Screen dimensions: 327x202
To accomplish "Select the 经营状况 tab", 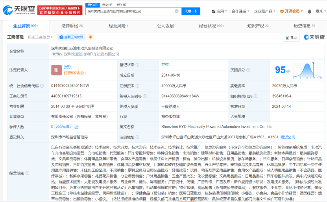I will [211, 26].
